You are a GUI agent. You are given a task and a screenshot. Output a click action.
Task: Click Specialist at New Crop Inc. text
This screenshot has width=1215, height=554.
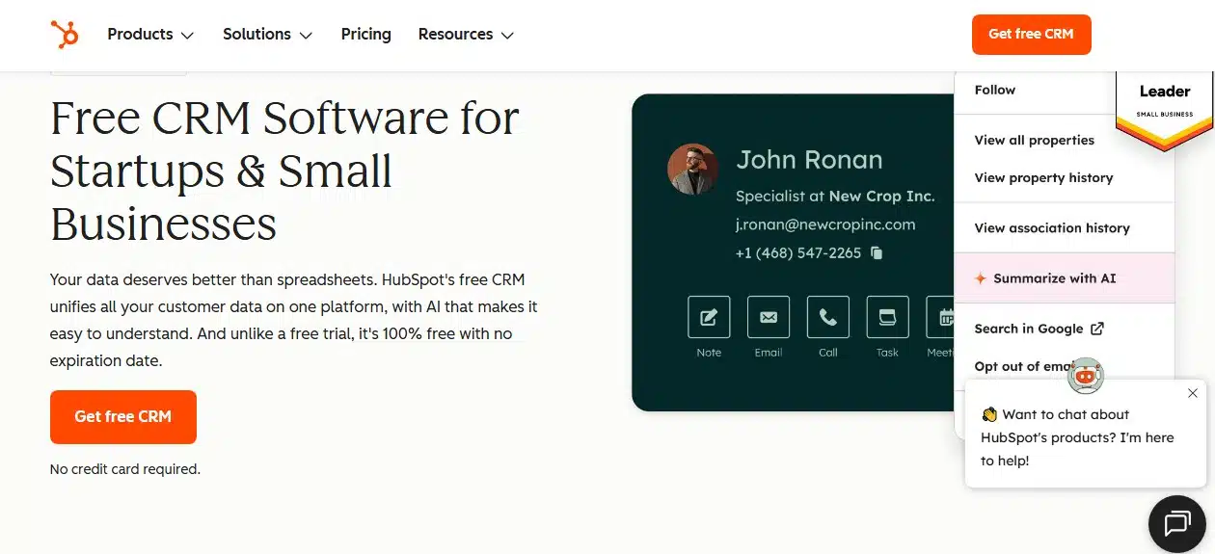pos(835,196)
